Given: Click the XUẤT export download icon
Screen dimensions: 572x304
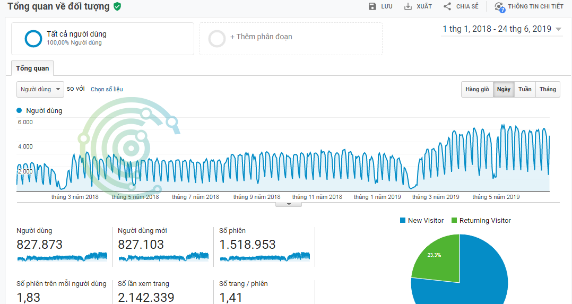Looking at the screenshot, I should coord(408,6).
